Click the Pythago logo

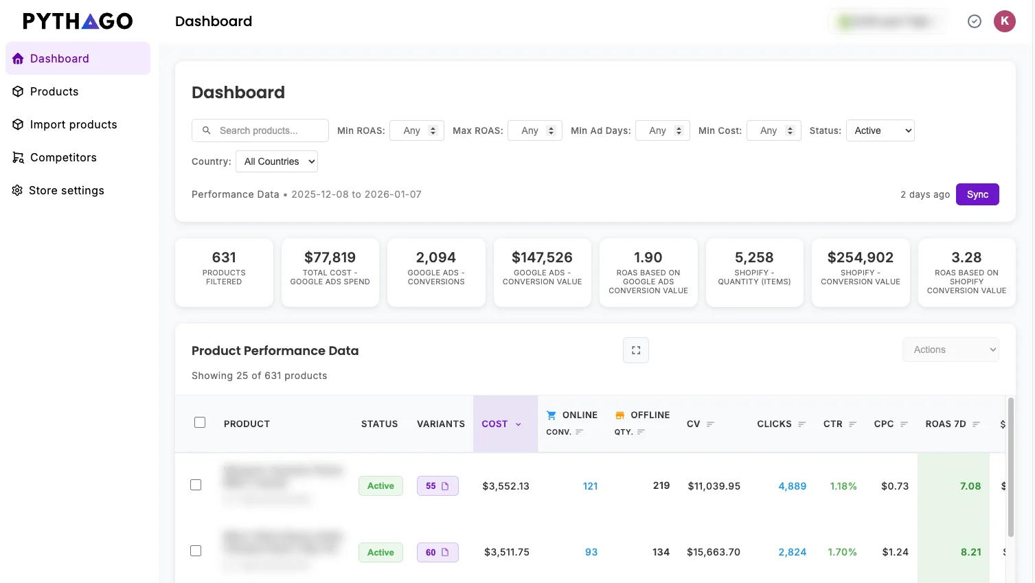(78, 21)
